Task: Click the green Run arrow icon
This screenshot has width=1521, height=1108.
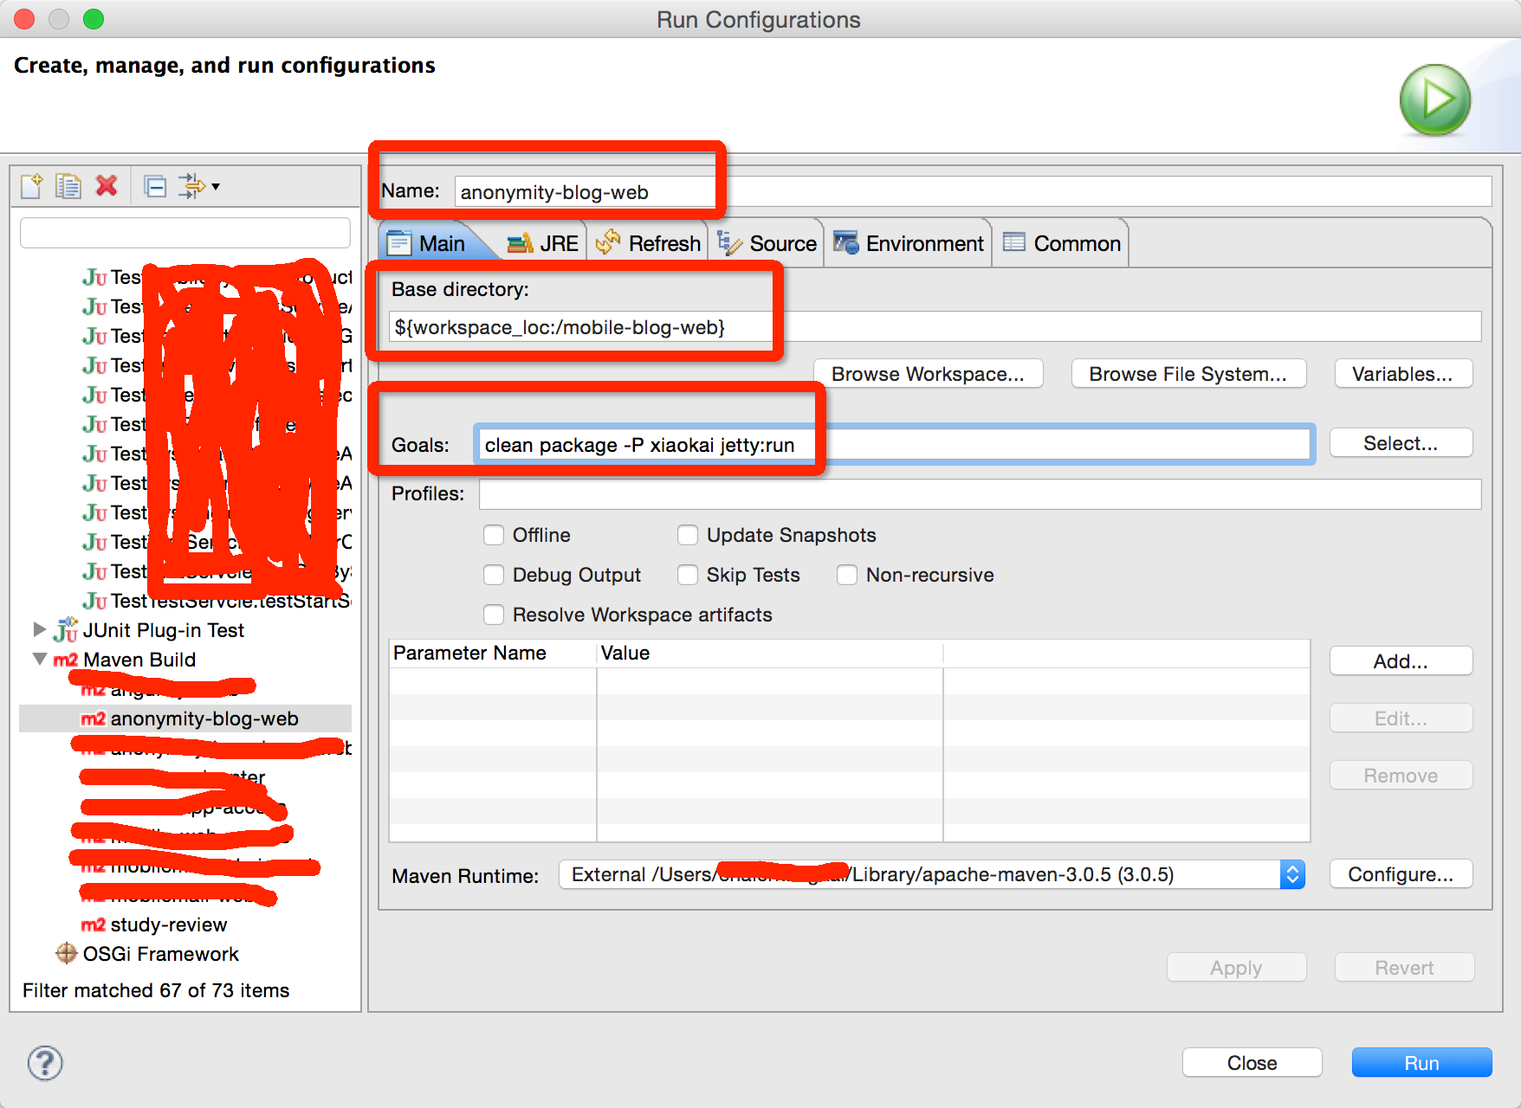Action: tap(1435, 100)
